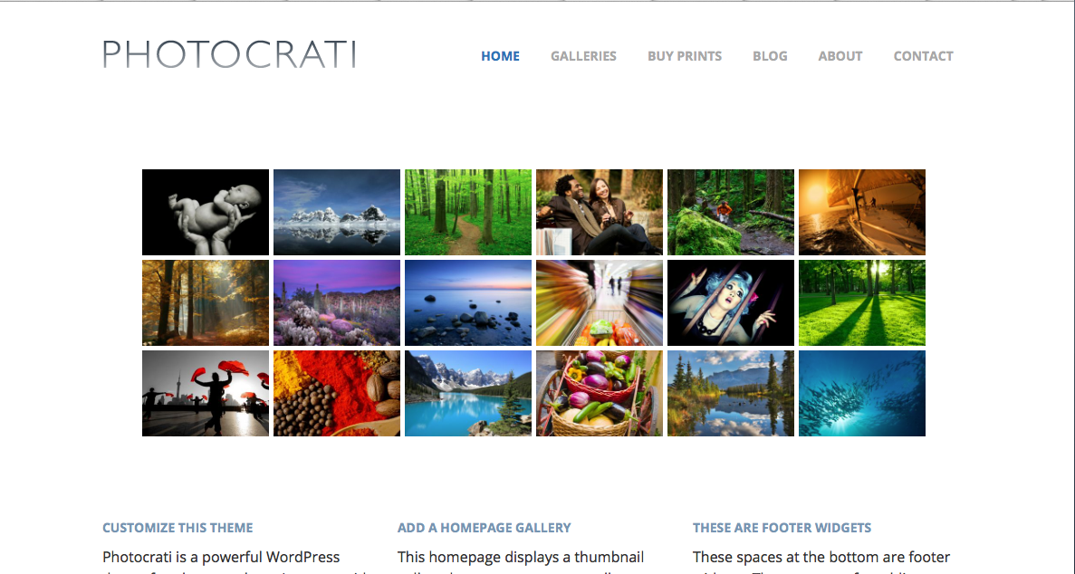1075x574 pixels.
Task: Open the turquoise mountain lake thumbnail
Action: (468, 394)
